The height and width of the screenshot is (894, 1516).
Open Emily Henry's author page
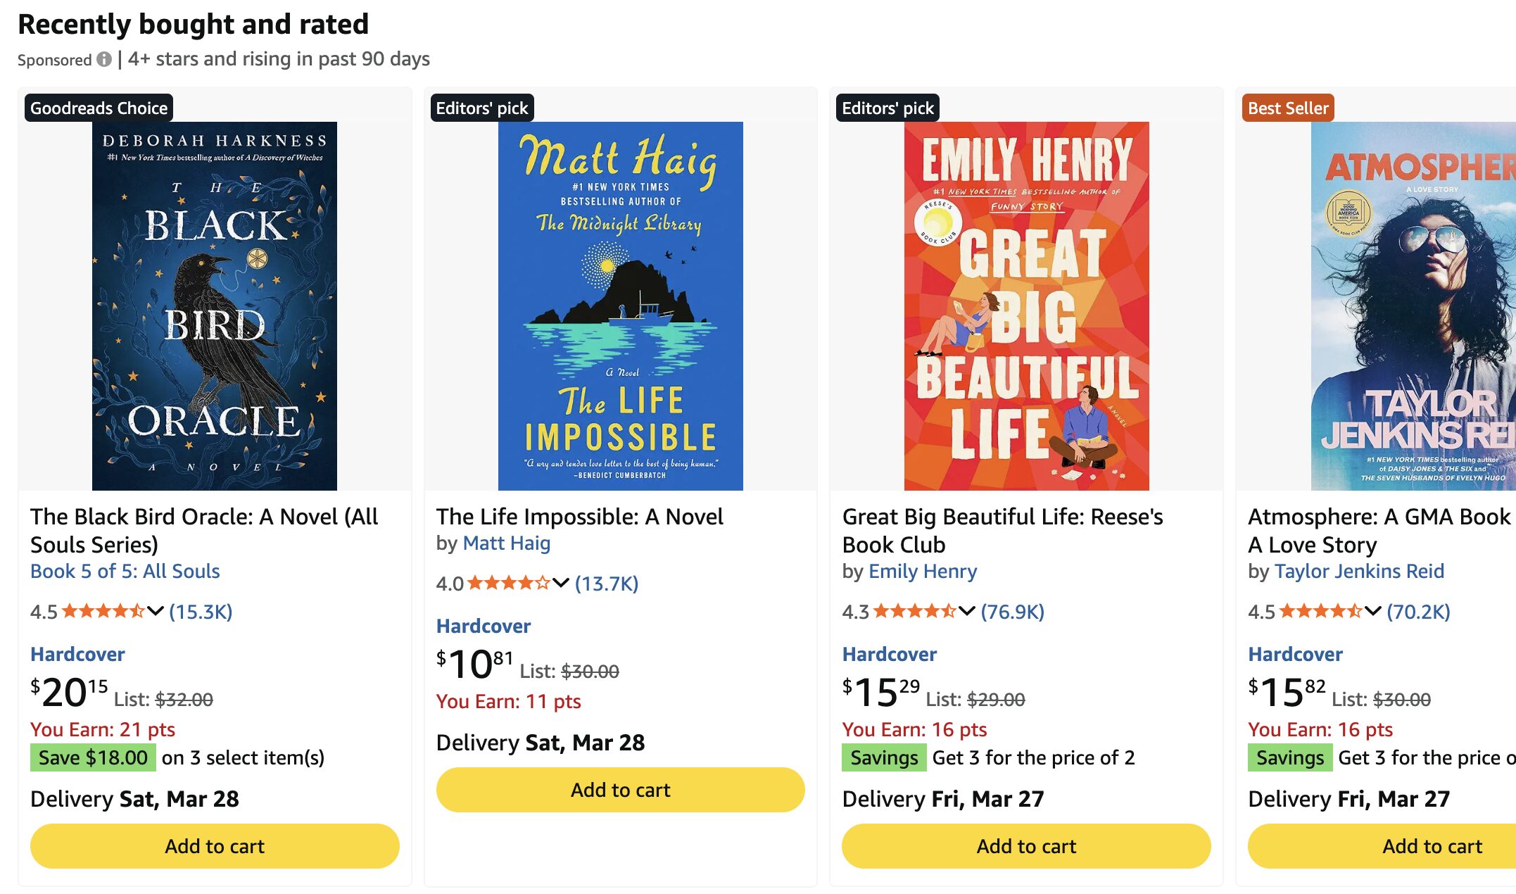pyautogui.click(x=922, y=572)
